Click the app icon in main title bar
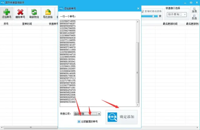Screen dimensions: 200x130 pos(3,2)
